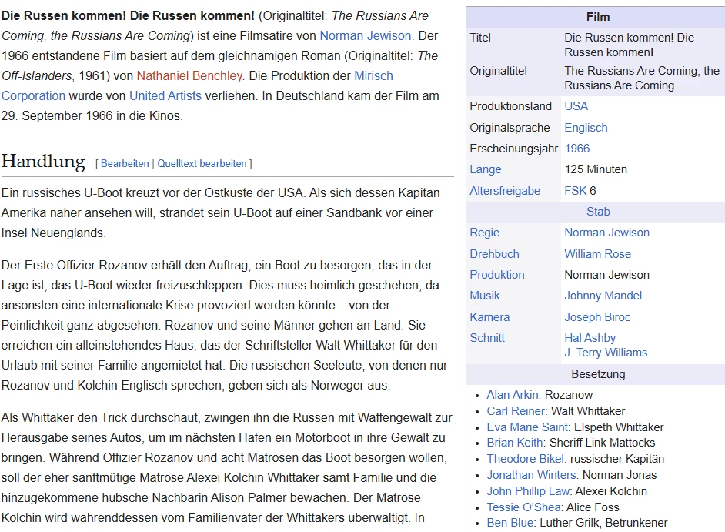Open Norman Jewison link beside Regie
Image resolution: width=725 pixels, height=532 pixels.
coord(606,233)
